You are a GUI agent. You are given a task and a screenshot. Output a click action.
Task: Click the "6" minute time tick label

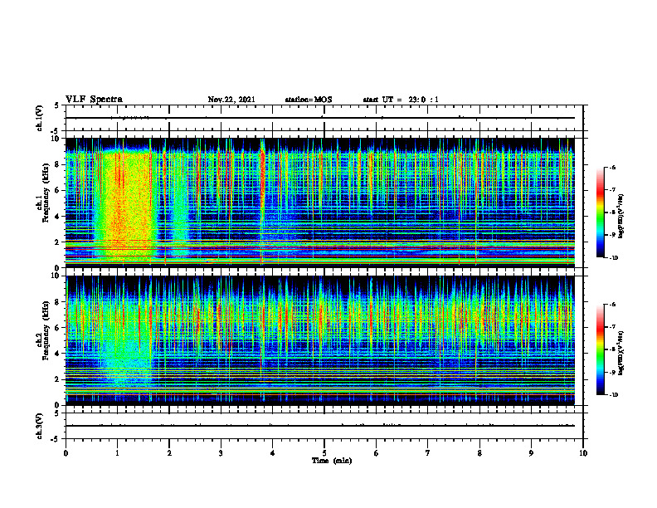377,453
